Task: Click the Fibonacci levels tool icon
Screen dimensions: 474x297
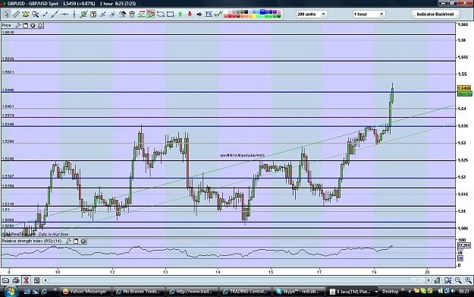Action: 209,14
